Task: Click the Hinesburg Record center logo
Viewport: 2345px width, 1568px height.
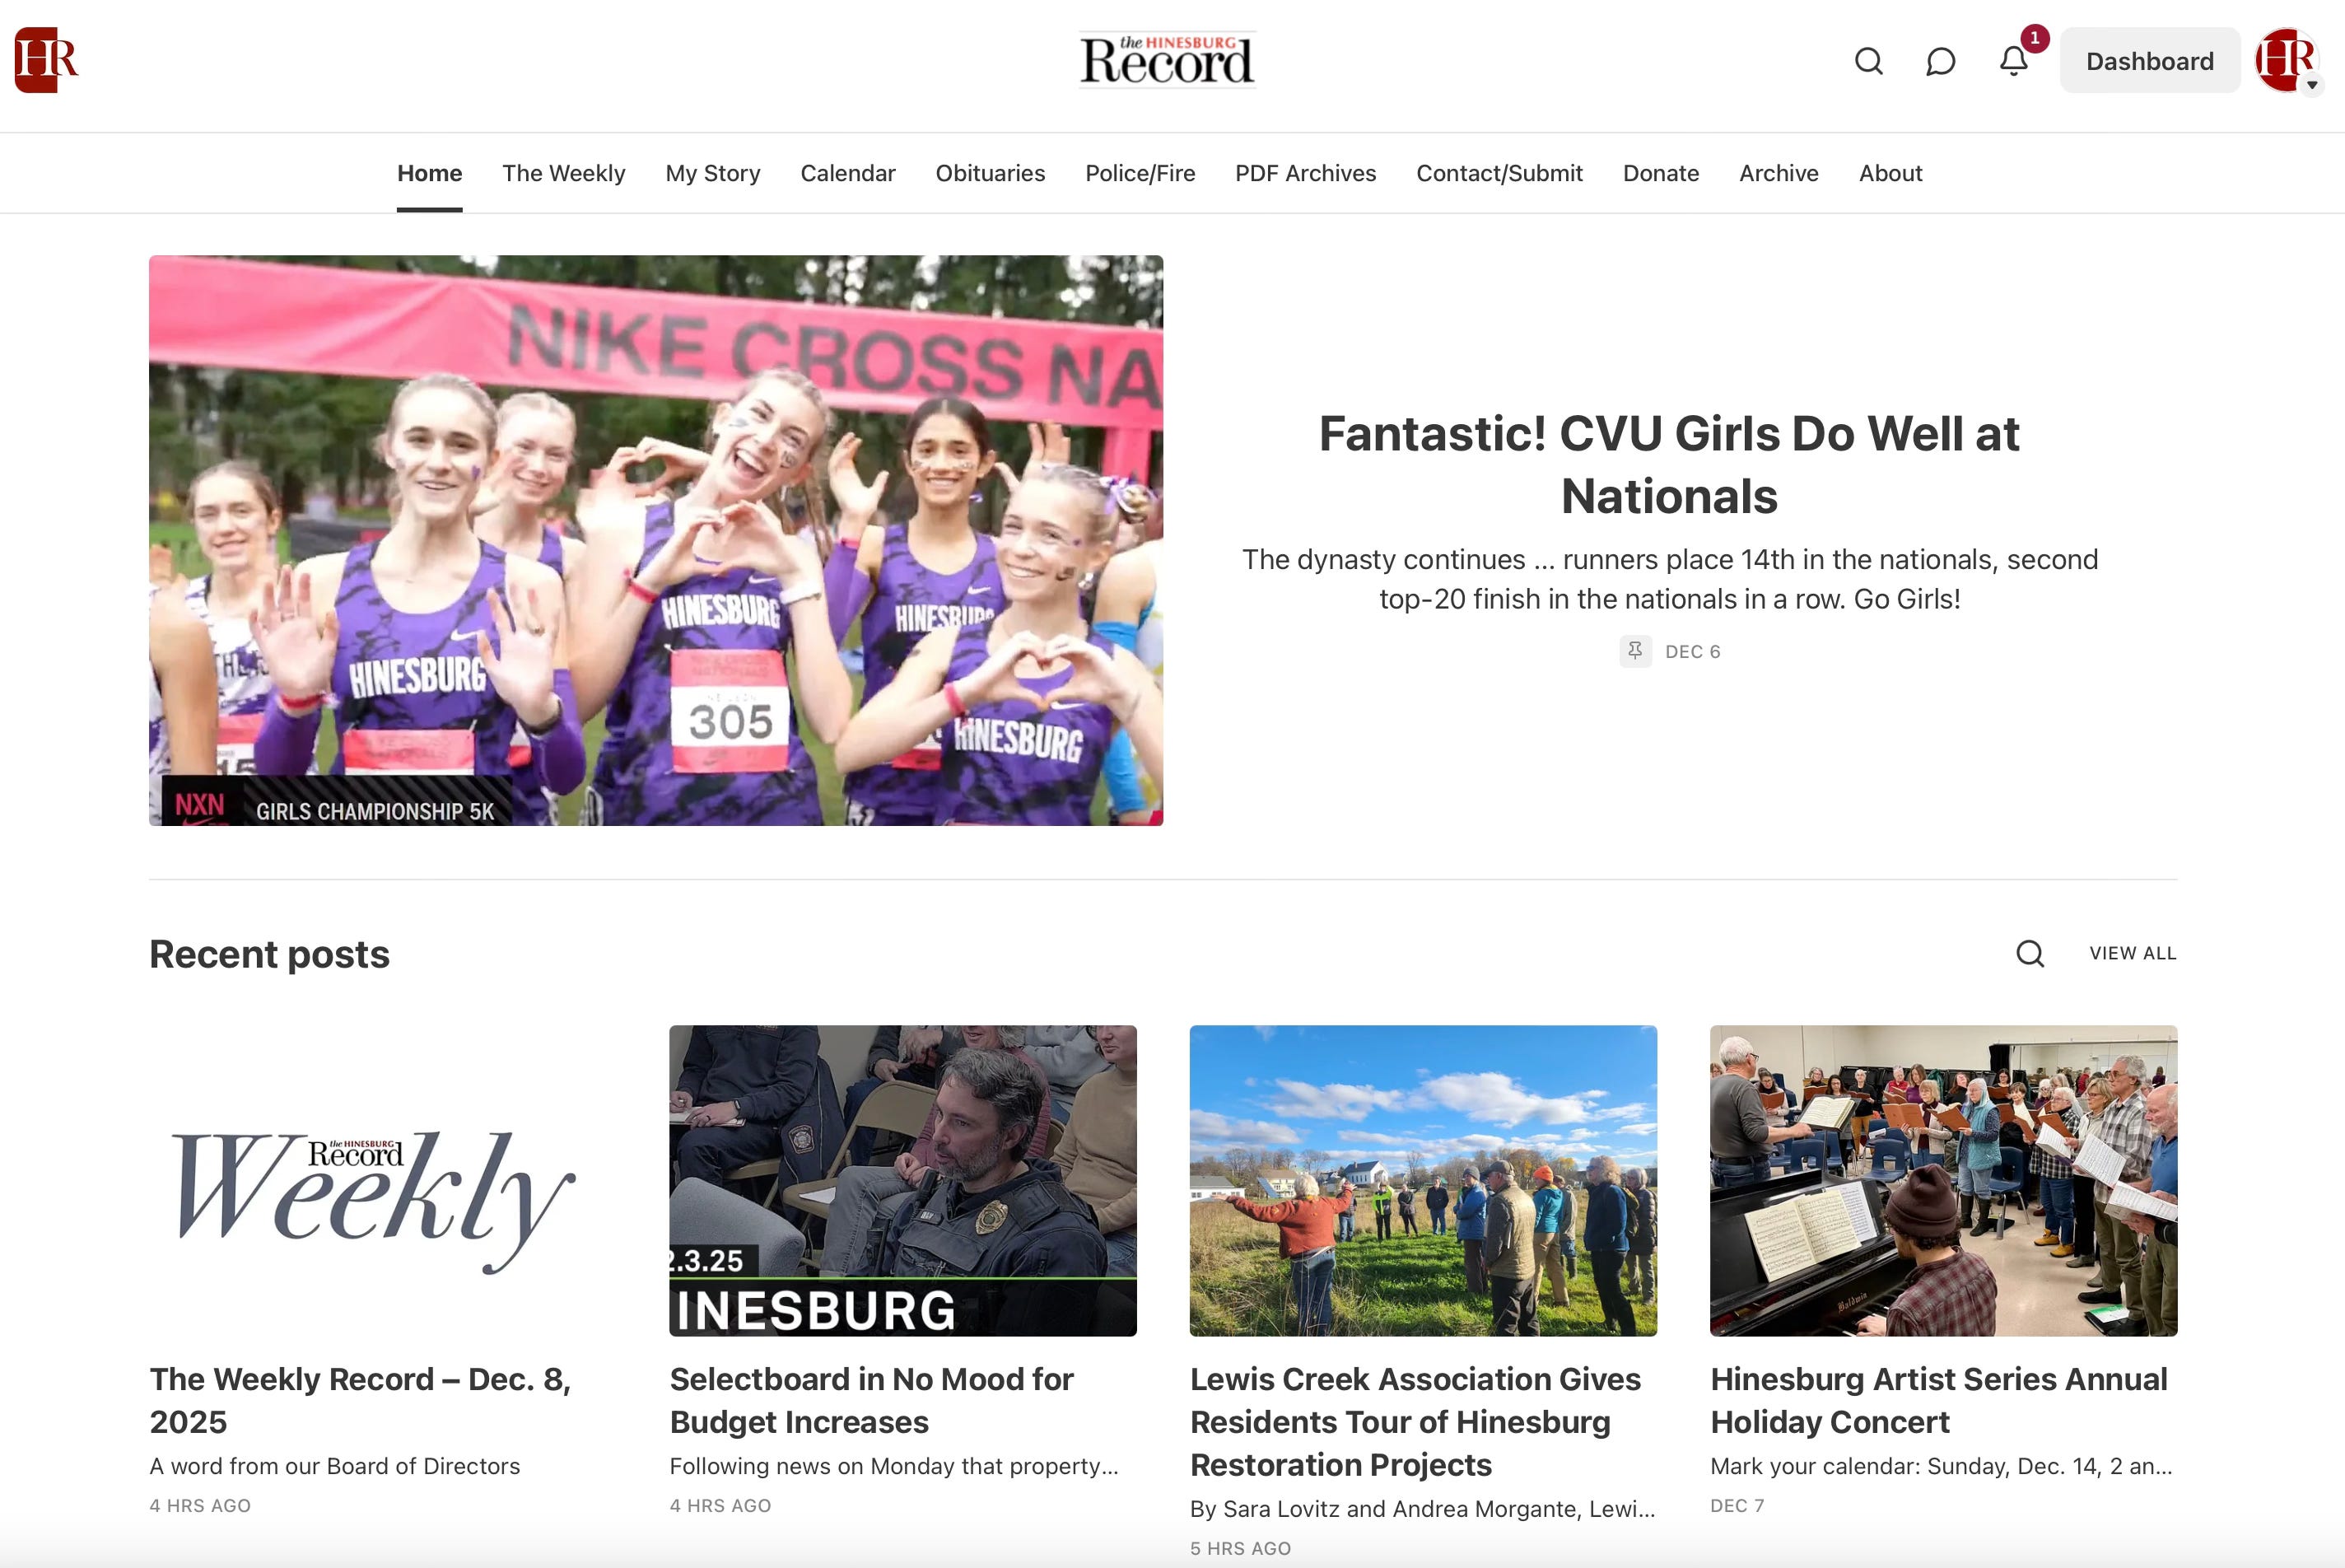Action: (x=1167, y=60)
